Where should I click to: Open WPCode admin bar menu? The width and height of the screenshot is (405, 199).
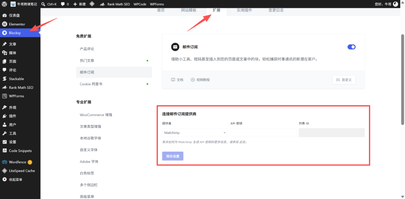(140, 4)
